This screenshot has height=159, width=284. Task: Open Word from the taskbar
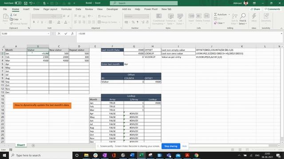pyautogui.click(x=132, y=155)
